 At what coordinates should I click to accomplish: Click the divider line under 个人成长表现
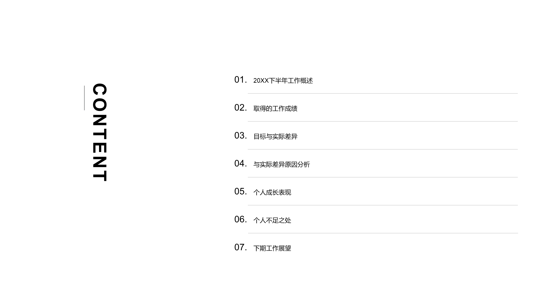383,205
